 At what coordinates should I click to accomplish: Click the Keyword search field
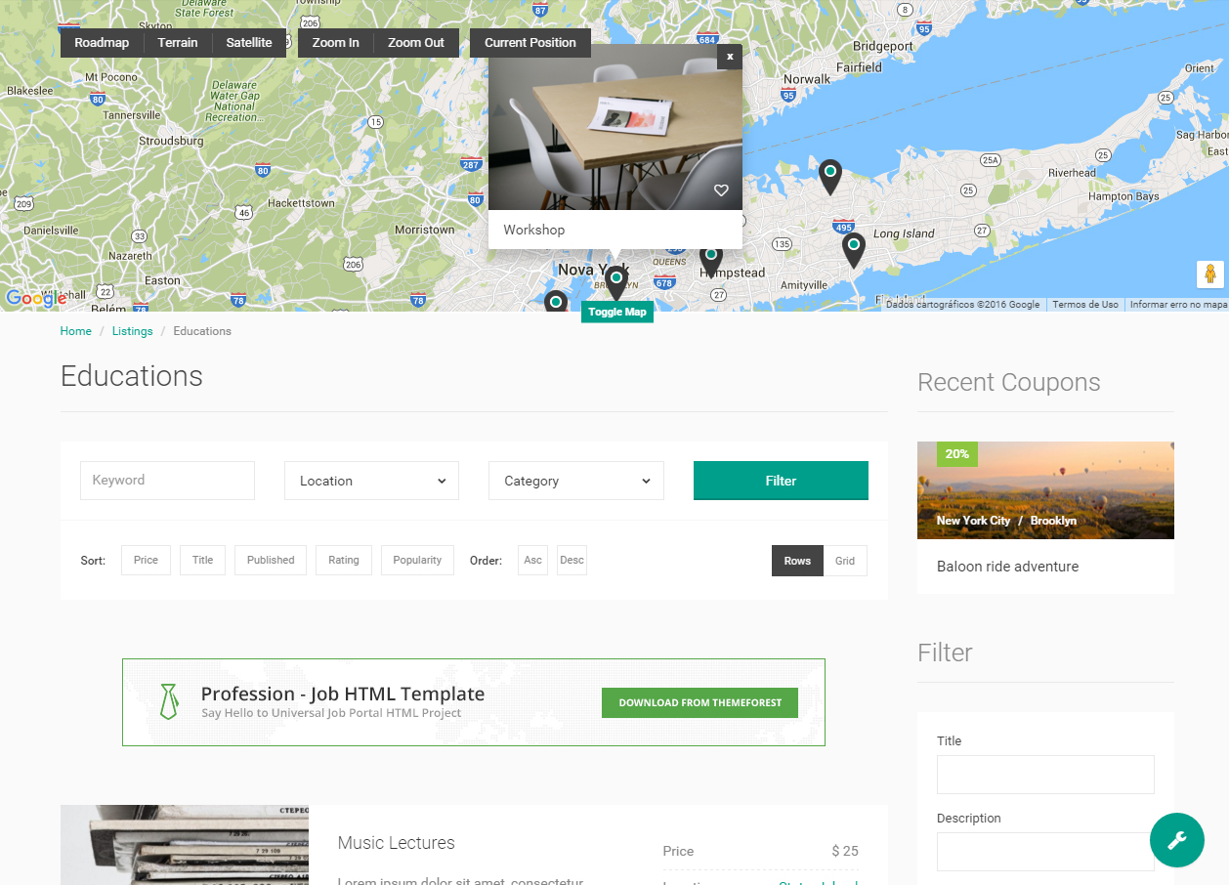[x=167, y=481]
